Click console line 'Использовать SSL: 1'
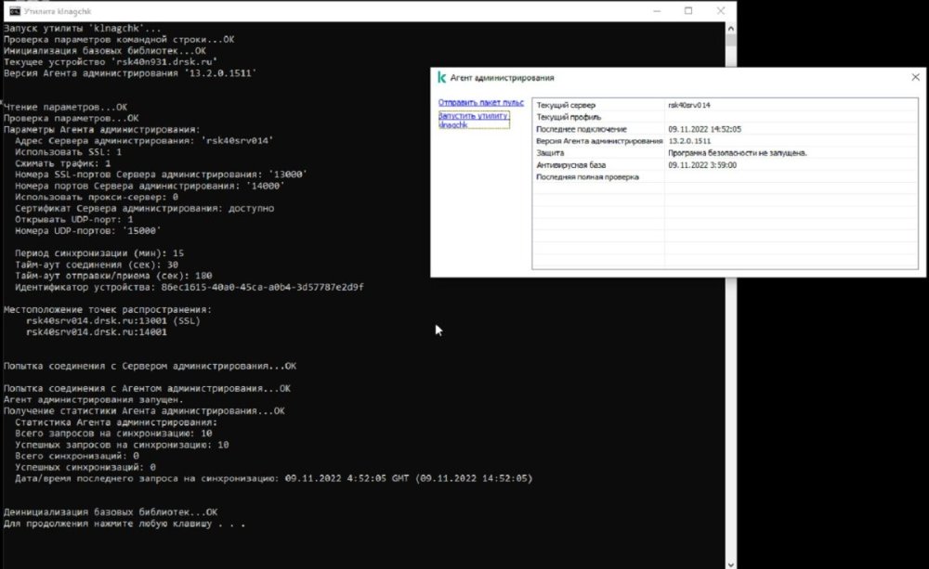This screenshot has width=929, height=569. [68, 151]
